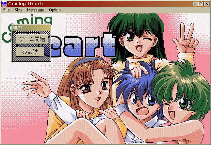Open the Message menu
This screenshot has height=145, width=211.
[x=36, y=10]
